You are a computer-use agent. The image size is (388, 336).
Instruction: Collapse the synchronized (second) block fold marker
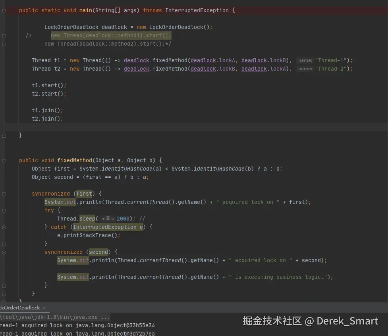pyautogui.click(x=4, y=252)
